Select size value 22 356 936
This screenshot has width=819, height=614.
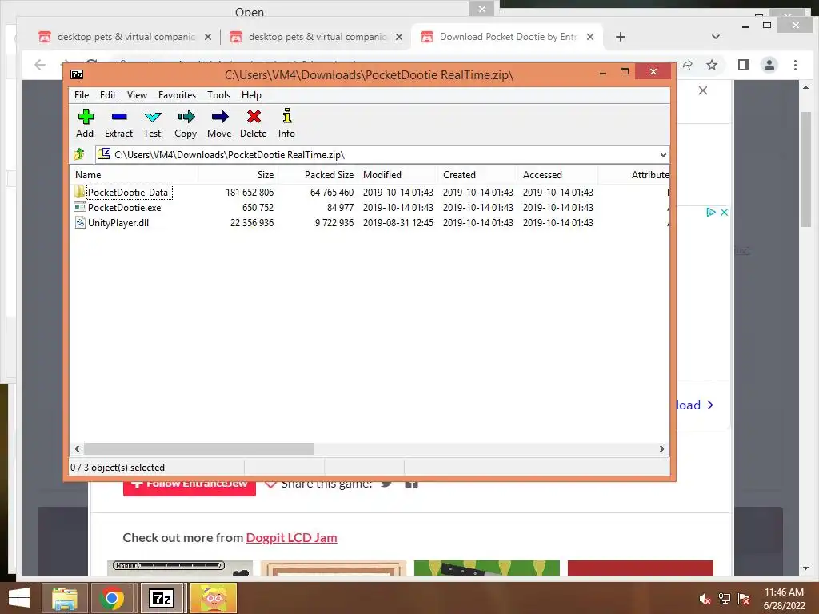tap(252, 222)
